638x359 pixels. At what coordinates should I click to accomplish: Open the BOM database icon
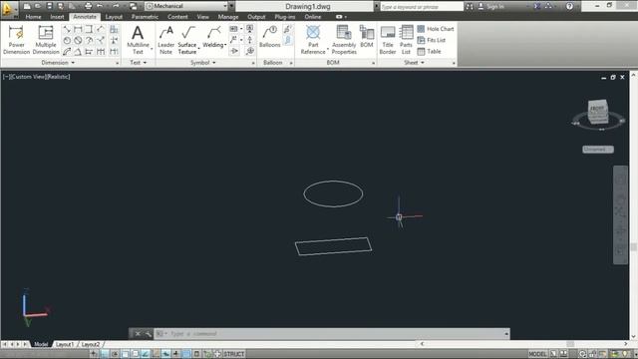click(x=367, y=37)
